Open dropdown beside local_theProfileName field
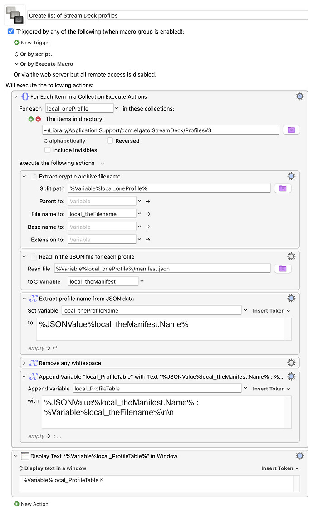The height and width of the screenshot is (511, 313). click(245, 310)
